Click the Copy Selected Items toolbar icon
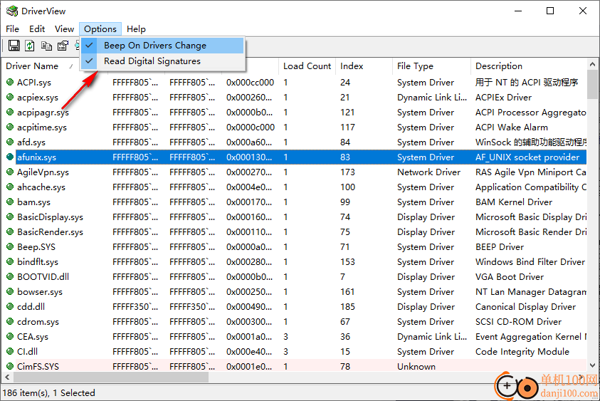This screenshot has width=600, height=401. coord(46,46)
